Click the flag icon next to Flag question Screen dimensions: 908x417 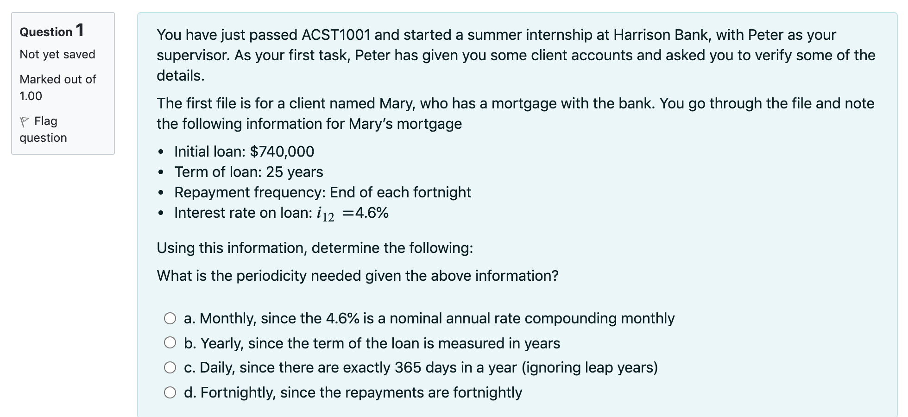(26, 121)
